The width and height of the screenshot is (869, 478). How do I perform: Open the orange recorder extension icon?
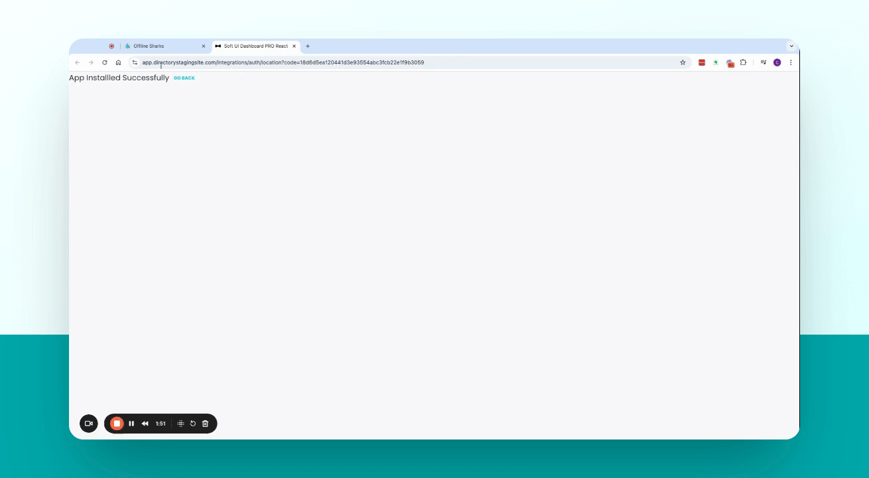coord(730,63)
